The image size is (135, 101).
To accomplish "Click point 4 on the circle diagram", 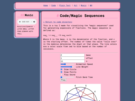I will 93,93.
